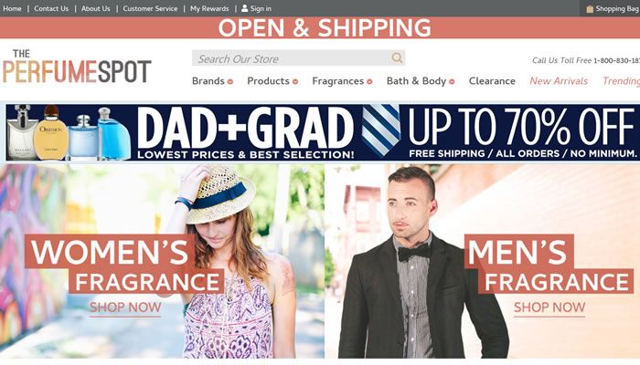Click Shop Now under Men's Fragrance
640x365 pixels.
[x=549, y=308]
